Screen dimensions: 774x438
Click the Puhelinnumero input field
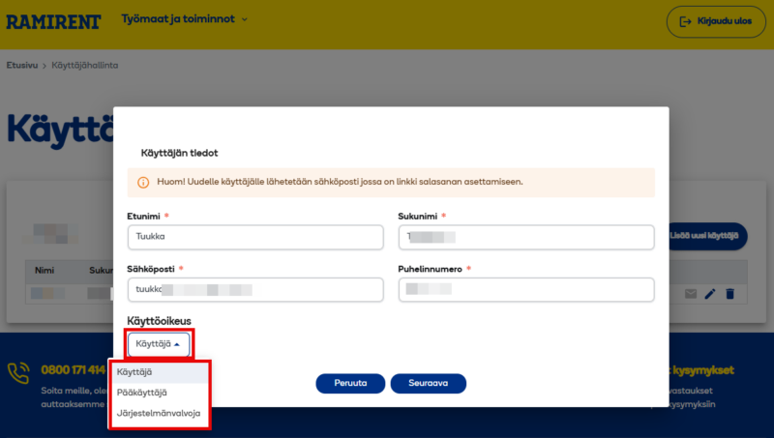526,289
